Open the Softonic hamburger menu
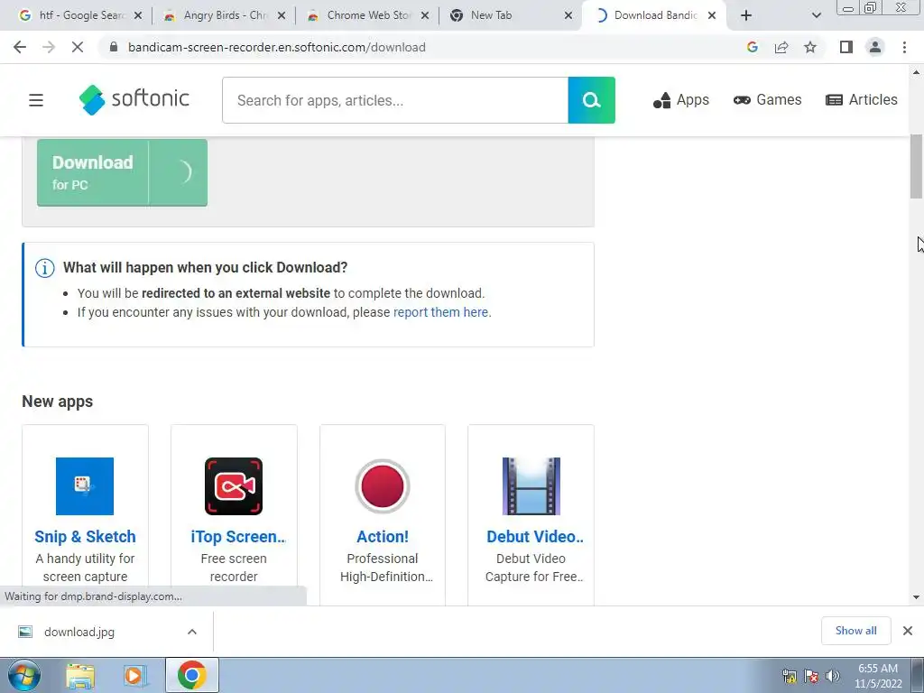 pos(36,100)
